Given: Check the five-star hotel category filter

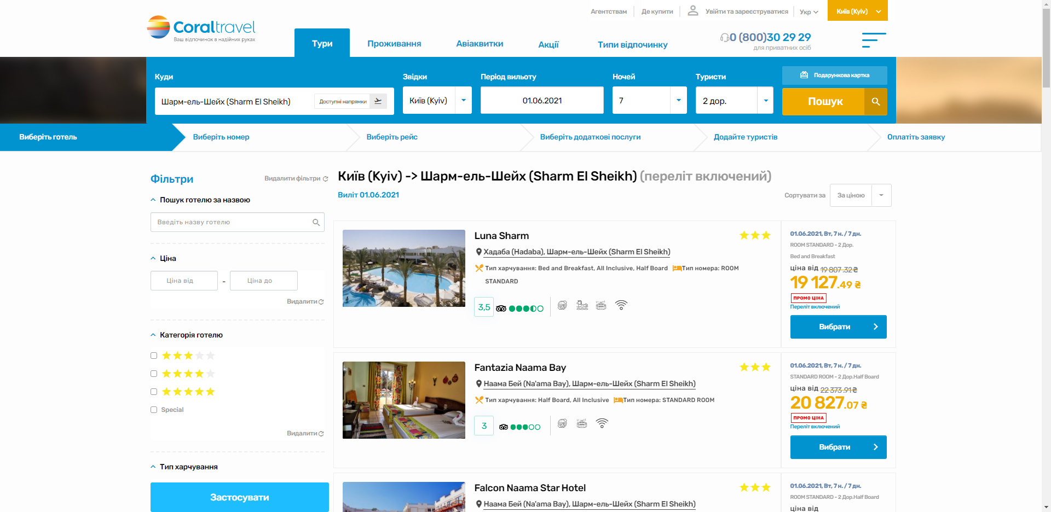Looking at the screenshot, I should 154,392.
